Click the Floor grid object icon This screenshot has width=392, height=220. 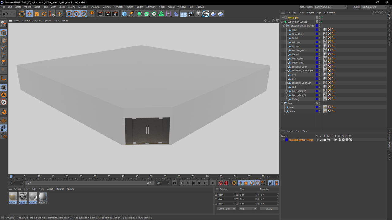click(x=183, y=14)
